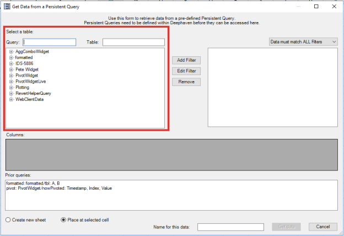Image resolution: width=344 pixels, height=236 pixels.
Task: Choose the Create new sheet option
Action: [x=8, y=219]
